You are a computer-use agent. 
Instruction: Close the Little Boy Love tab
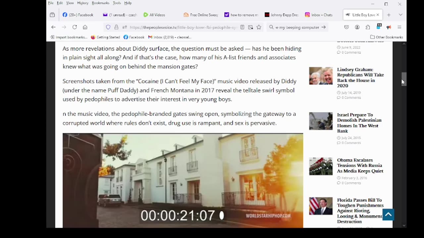coord(378,15)
